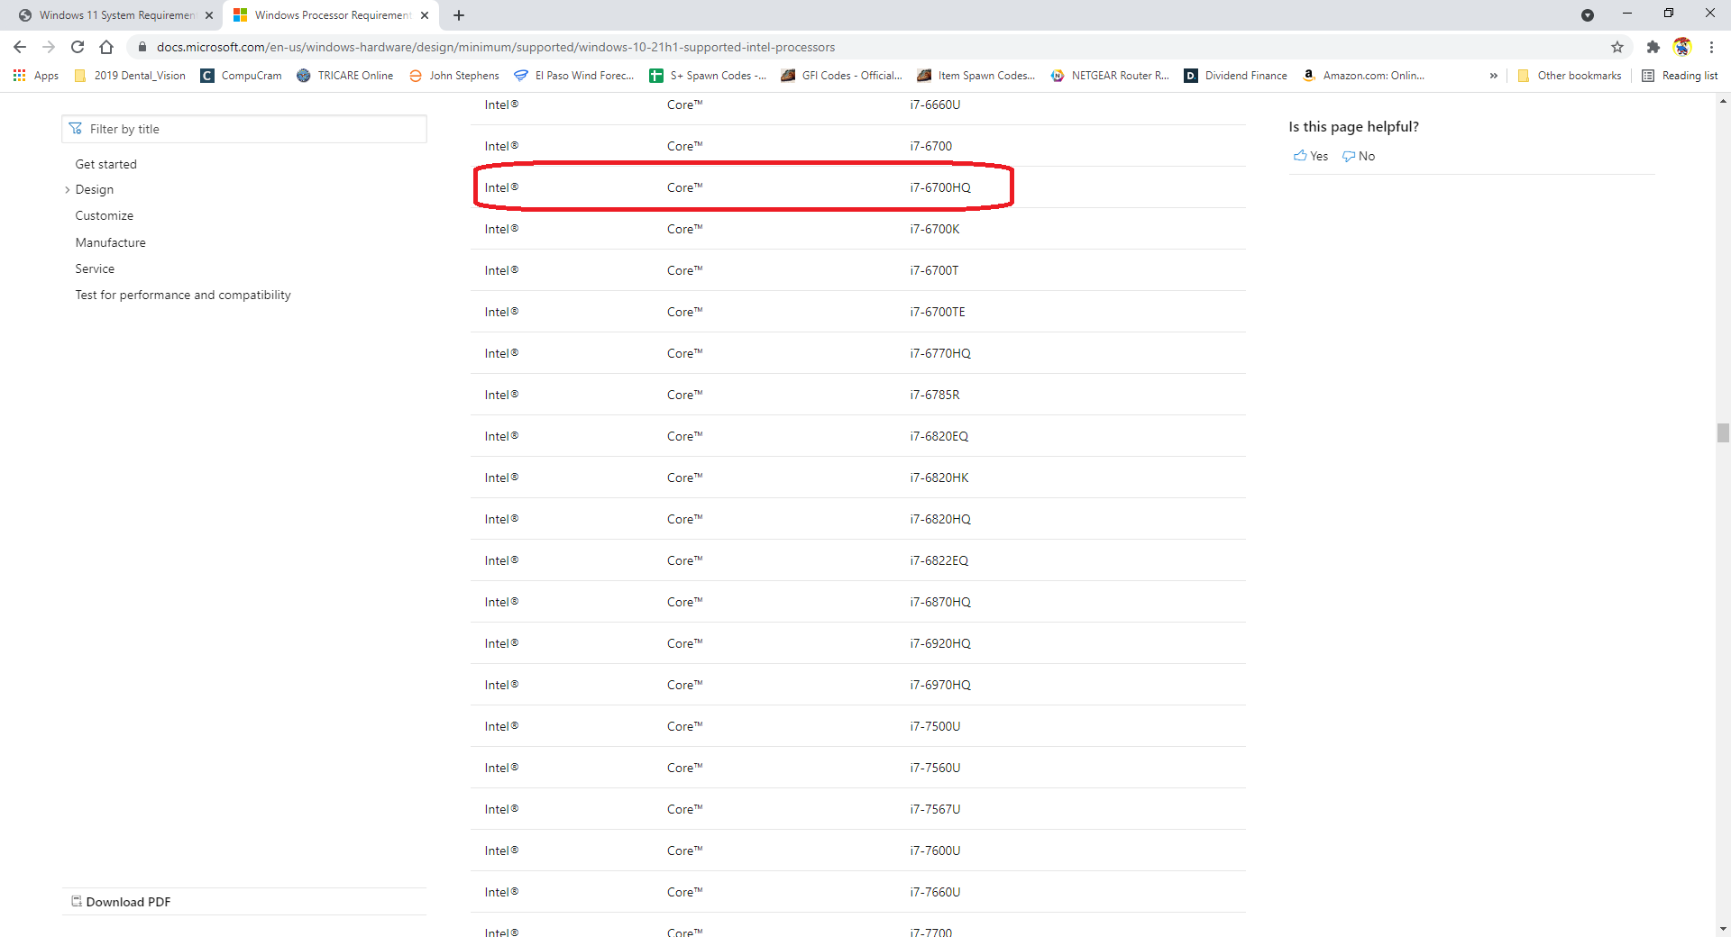The height and width of the screenshot is (937, 1731).
Task: Select the i7-7500U processor cell
Action: click(935, 726)
